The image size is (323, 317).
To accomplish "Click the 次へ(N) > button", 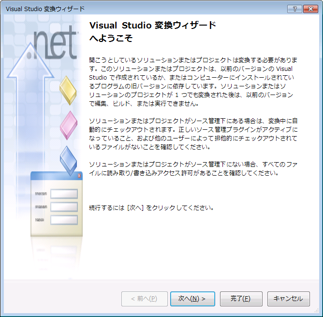I will tap(192, 299).
